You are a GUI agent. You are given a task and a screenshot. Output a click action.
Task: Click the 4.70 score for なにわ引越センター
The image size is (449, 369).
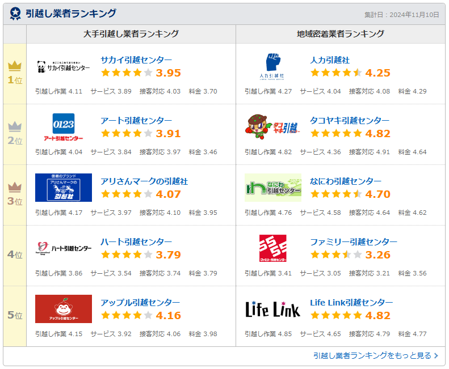(x=378, y=194)
